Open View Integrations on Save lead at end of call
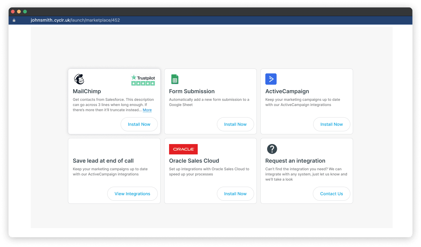This screenshot has height=247, width=421. coord(132,194)
